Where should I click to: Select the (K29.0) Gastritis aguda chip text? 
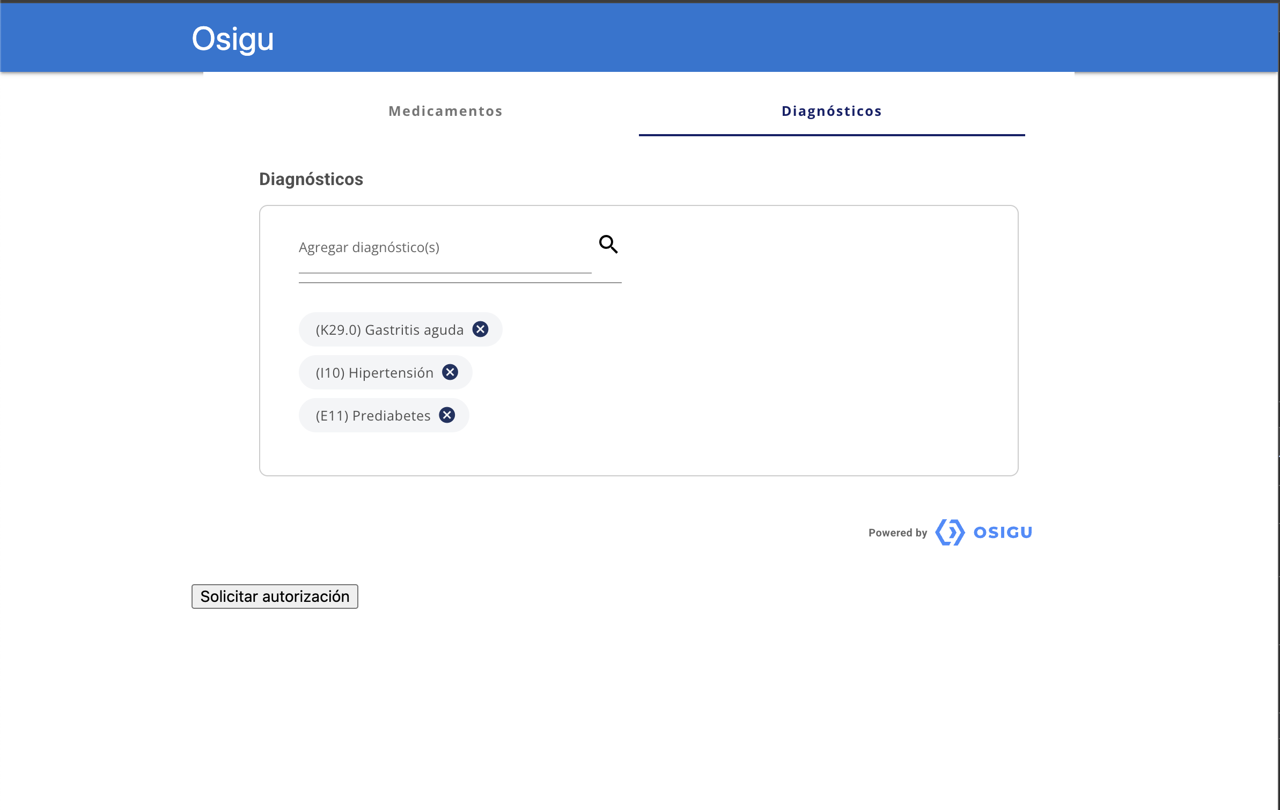pos(389,329)
